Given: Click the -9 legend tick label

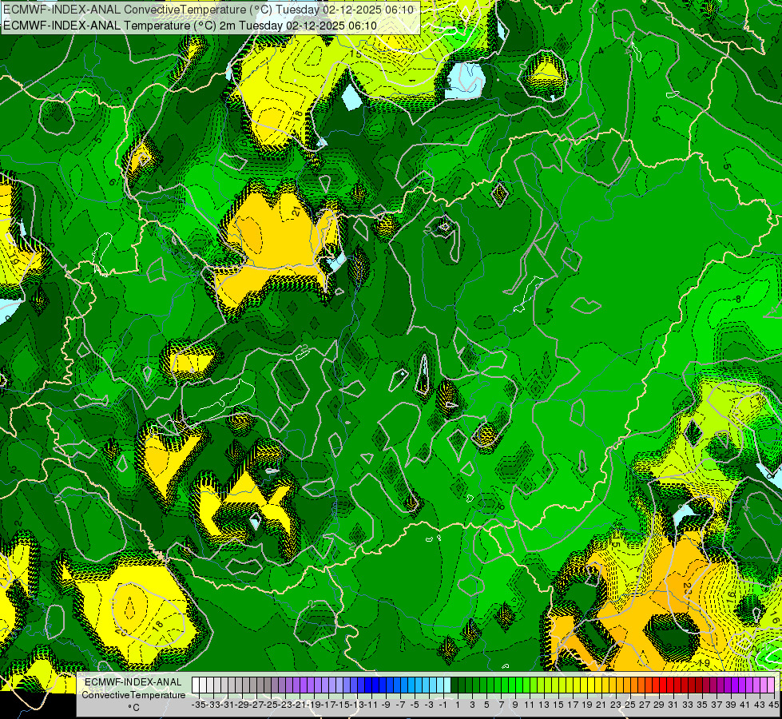Looking at the screenshot, I should point(386,705).
